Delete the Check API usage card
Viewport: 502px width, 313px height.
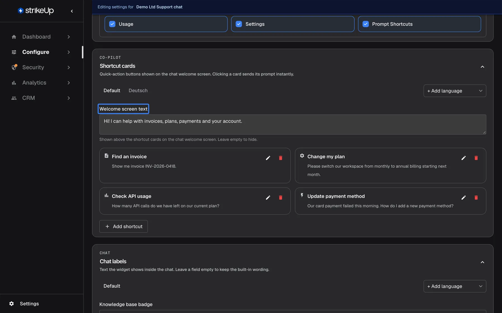click(281, 198)
